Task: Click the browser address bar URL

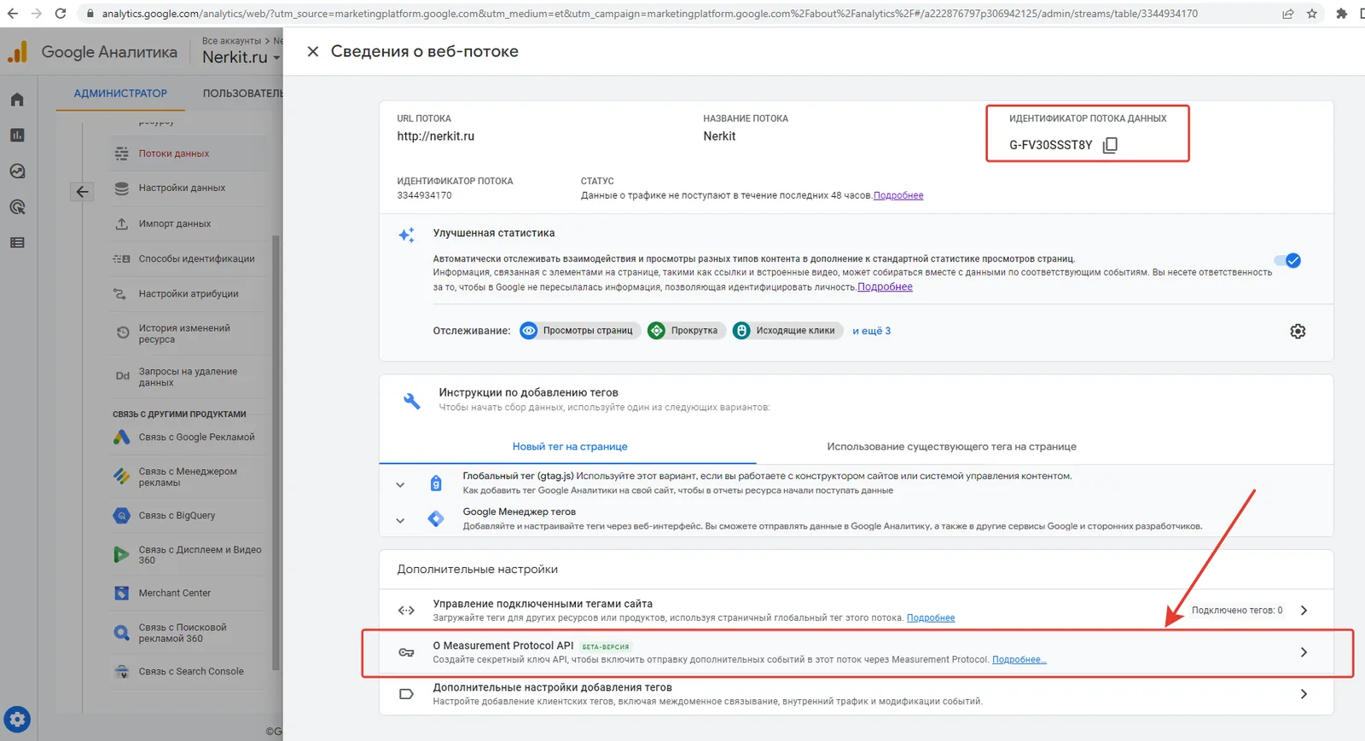Action: (649, 14)
